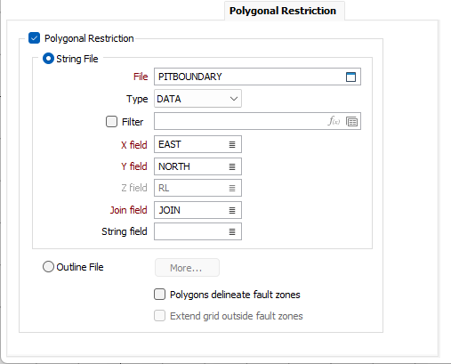Open expression editor fx icon in Filter
The height and width of the screenshot is (364, 451).
[334, 121]
